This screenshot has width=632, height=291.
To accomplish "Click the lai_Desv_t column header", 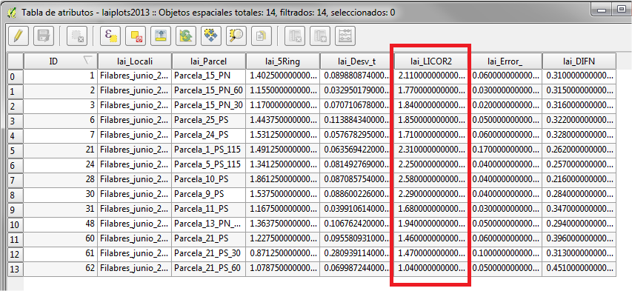I will coord(357,61).
